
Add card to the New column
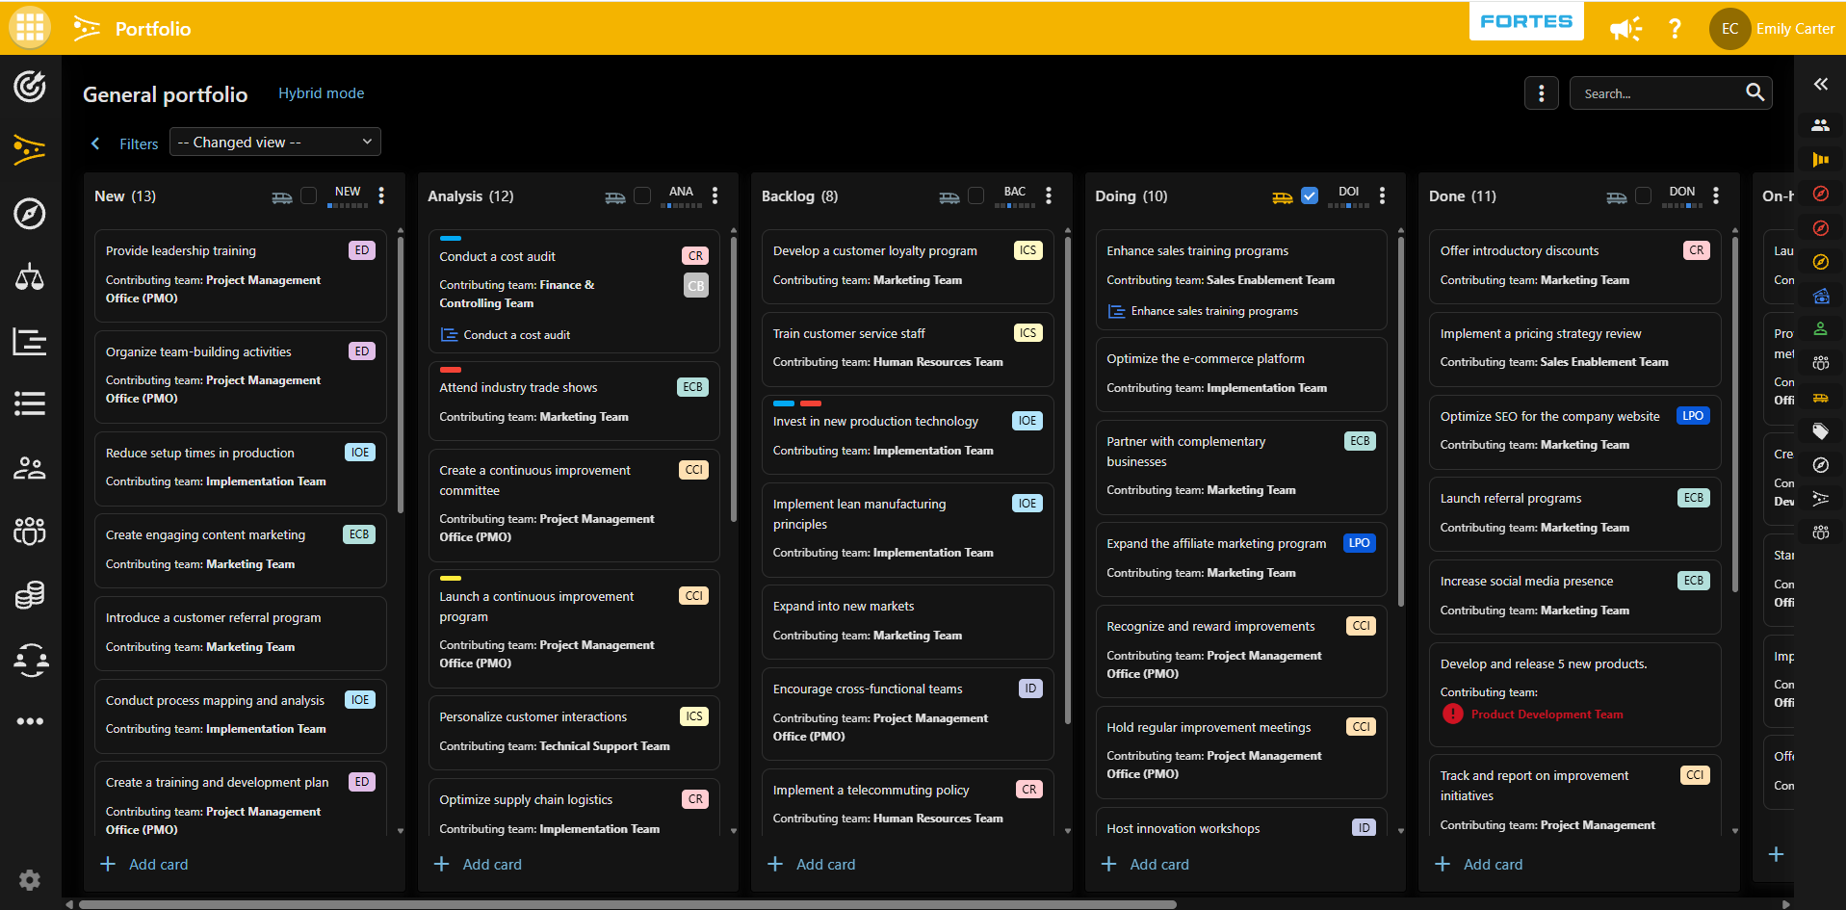click(145, 865)
